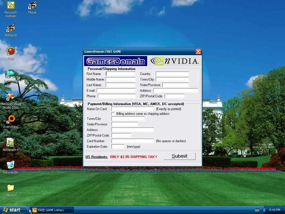The width and height of the screenshot is (285, 214).
Task: Click the NVIDIA logo banner
Action: pyautogui.click(x=175, y=61)
